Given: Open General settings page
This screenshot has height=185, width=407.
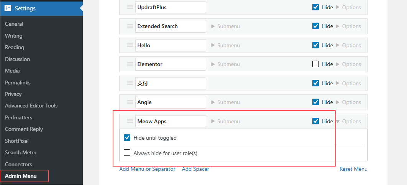Looking at the screenshot, I should (14, 24).
